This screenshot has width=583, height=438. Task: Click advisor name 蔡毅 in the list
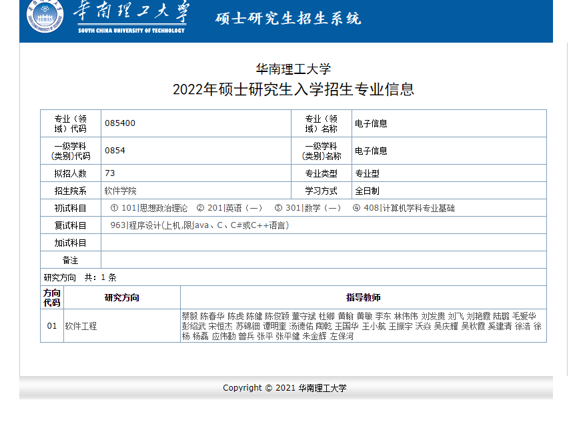point(189,316)
